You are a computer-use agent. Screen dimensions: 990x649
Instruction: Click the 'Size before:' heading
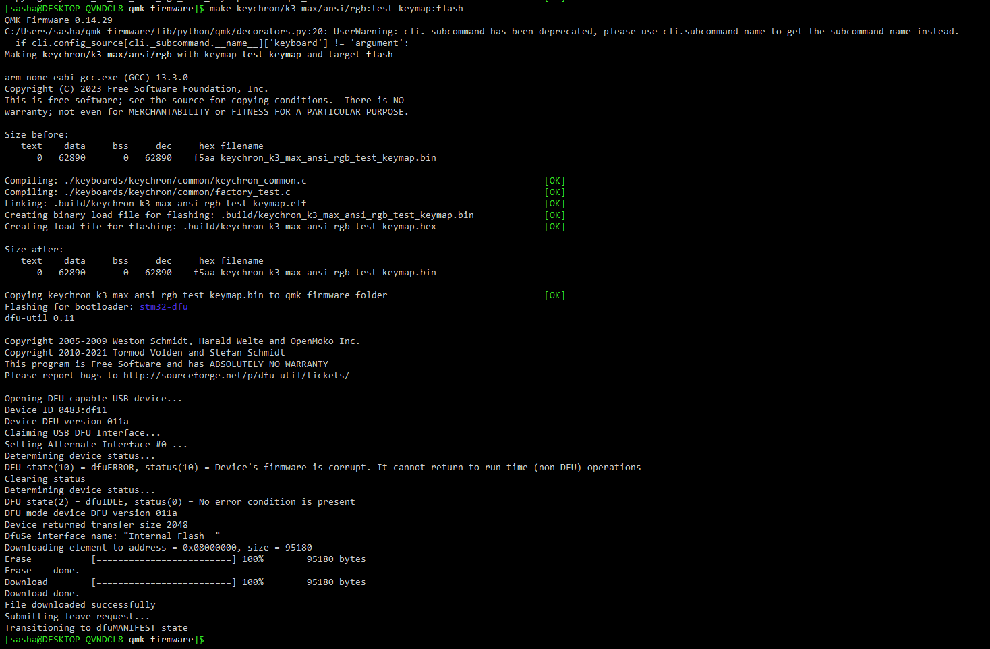pos(36,134)
